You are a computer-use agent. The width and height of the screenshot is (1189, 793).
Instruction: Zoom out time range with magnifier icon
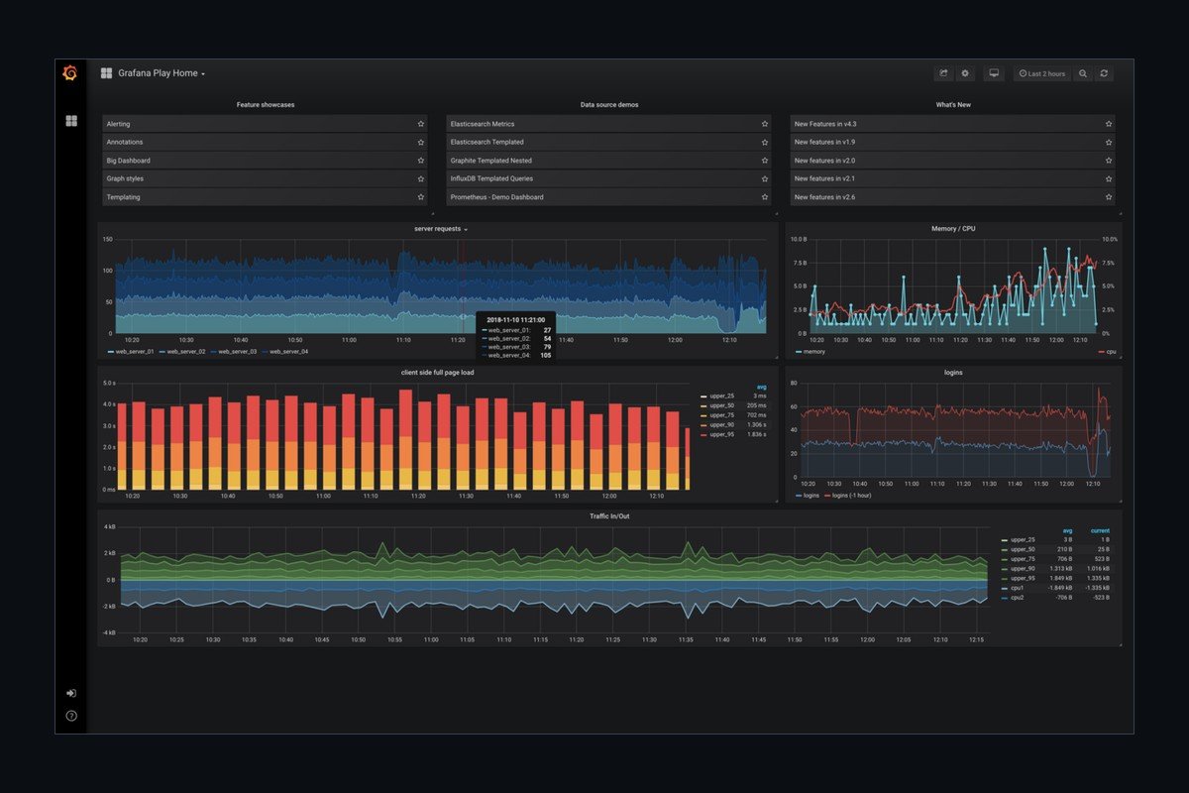1083,73
